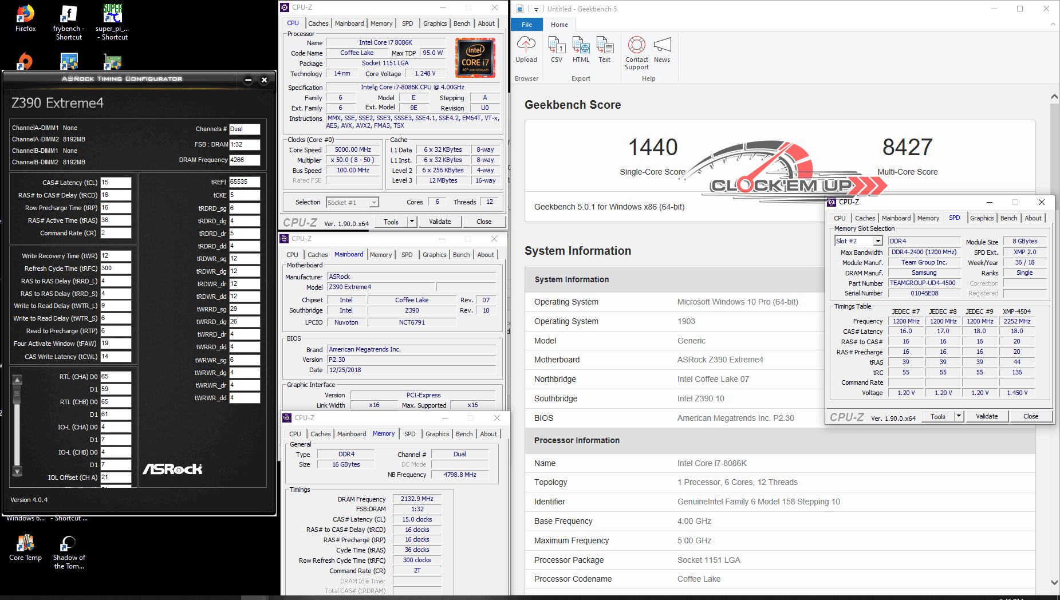
Task: Open the Tools dropdown arrow in CPU-Z CPU window
Action: [x=411, y=222]
